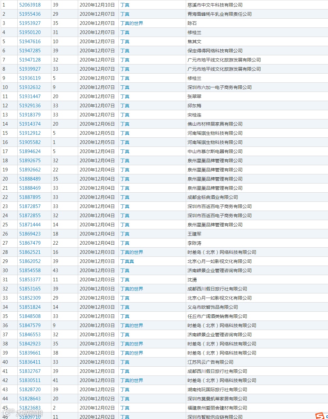Open registration number 51929136
Screen dimensions: 328x419
30,106
